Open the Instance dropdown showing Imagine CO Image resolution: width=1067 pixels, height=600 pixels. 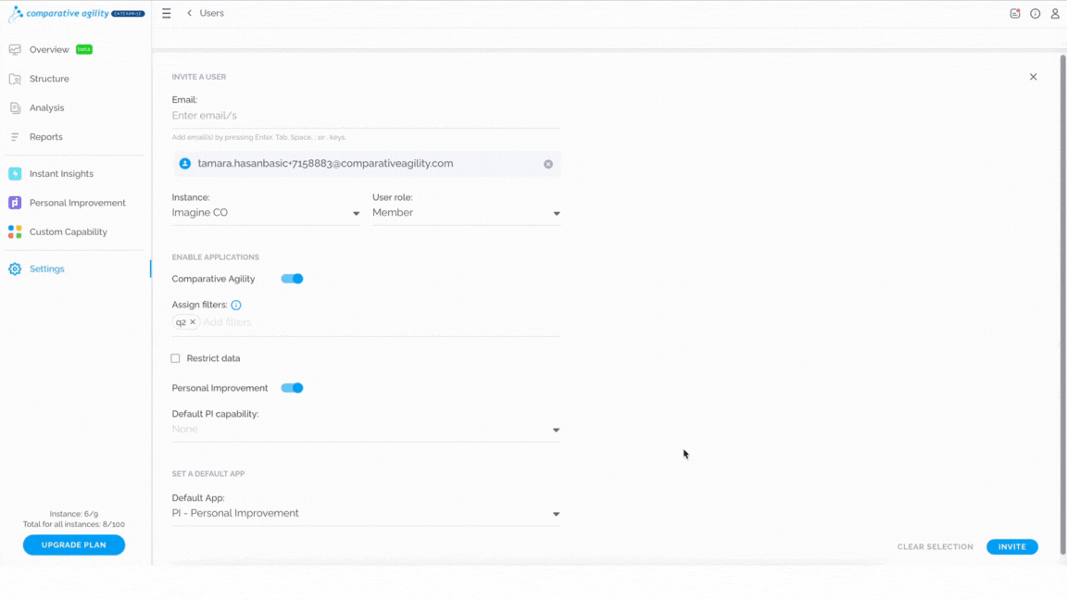pos(266,213)
